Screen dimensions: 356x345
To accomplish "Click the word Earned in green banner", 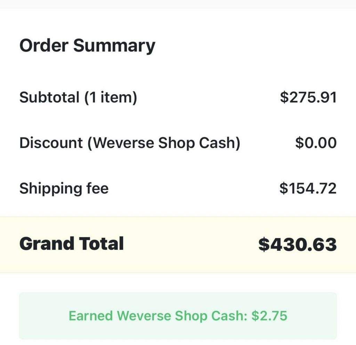I will pos(91,316).
